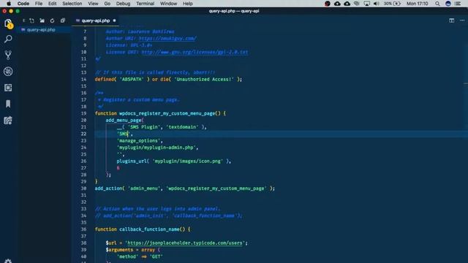This screenshot has height=263, width=468.
Task: Open the Spotlight search icon
Action: 437,4
